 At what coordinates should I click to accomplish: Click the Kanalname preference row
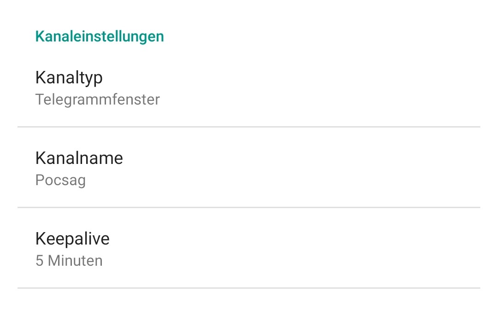click(x=249, y=169)
